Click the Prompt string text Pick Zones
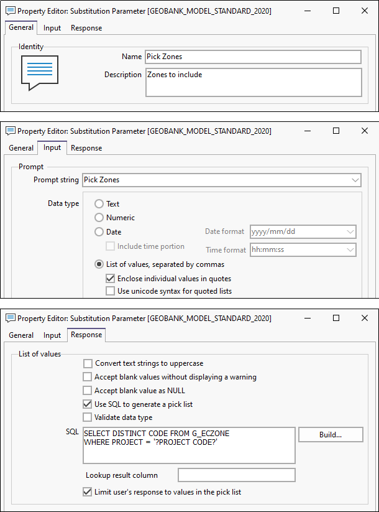Image resolution: width=379 pixels, height=512 pixels. click(x=102, y=180)
